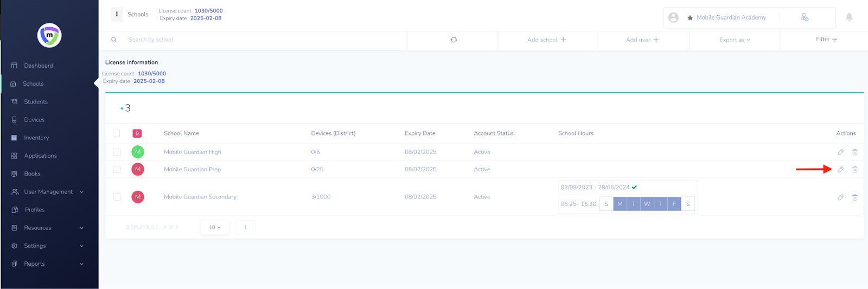
Task: Open the three-dot menu beside Schools
Action: (117, 14)
